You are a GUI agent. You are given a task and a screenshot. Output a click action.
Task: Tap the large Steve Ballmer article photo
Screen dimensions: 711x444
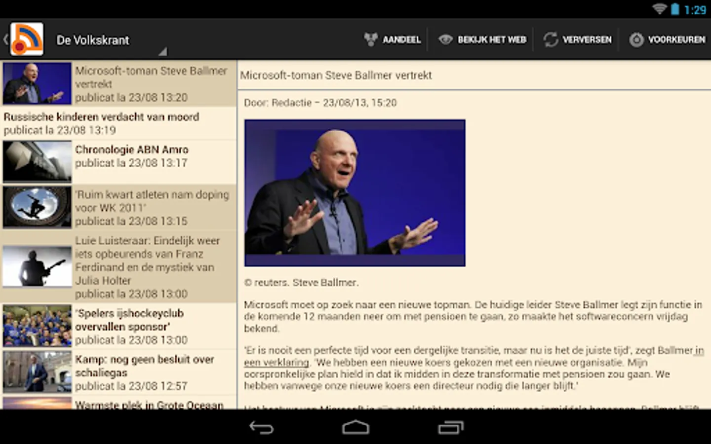355,193
